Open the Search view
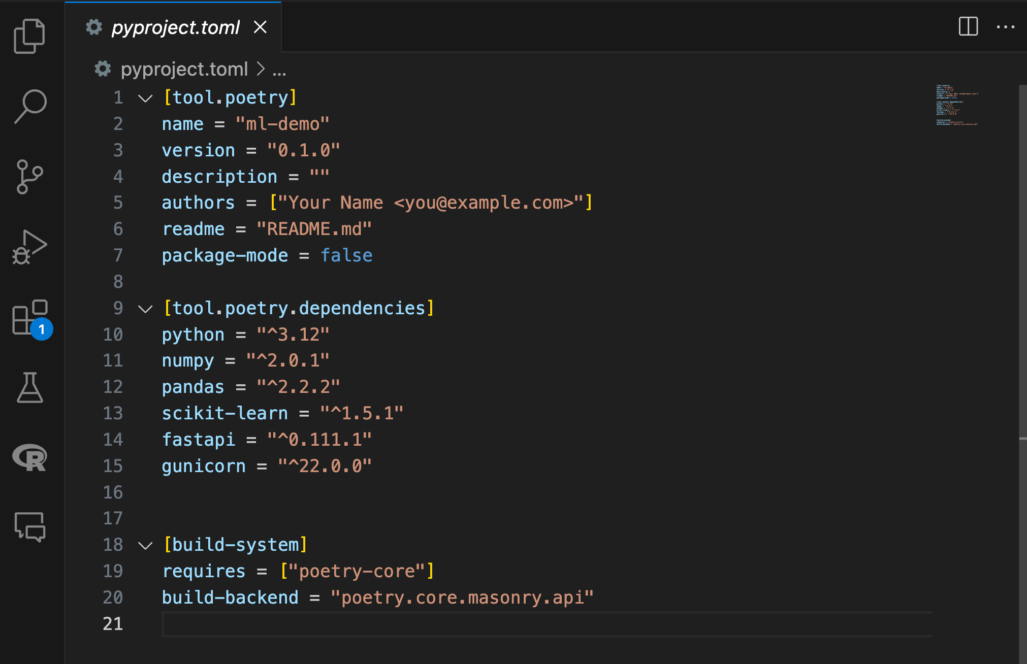The height and width of the screenshot is (664, 1027). click(29, 106)
